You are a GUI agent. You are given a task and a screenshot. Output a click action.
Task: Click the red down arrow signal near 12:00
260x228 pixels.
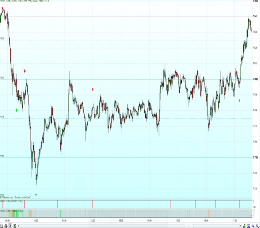pyautogui.click(x=93, y=89)
